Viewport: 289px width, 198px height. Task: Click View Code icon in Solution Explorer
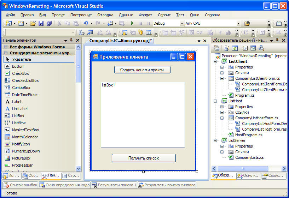click(x=245, y=48)
